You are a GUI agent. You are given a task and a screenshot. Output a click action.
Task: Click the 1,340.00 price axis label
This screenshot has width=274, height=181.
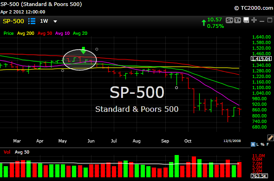(x=261, y=65)
